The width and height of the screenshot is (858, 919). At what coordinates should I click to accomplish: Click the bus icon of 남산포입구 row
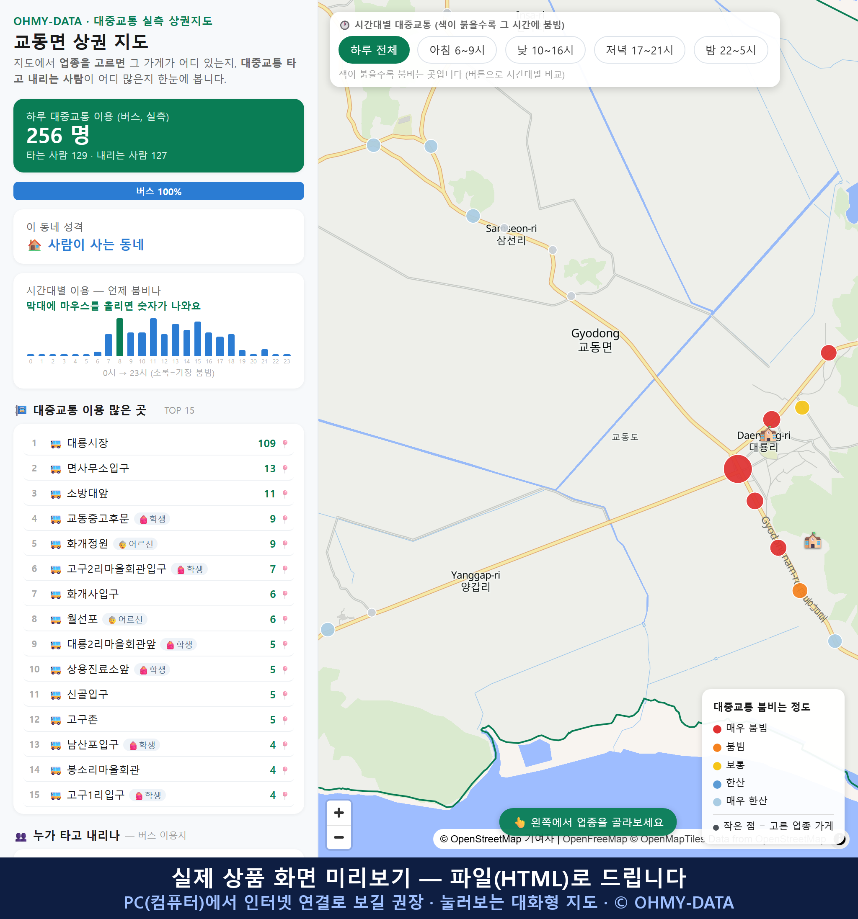pyautogui.click(x=55, y=745)
